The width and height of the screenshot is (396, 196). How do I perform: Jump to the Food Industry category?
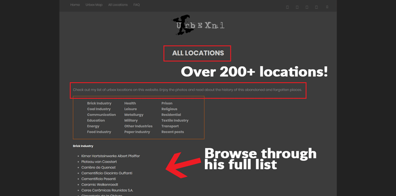[99, 132]
